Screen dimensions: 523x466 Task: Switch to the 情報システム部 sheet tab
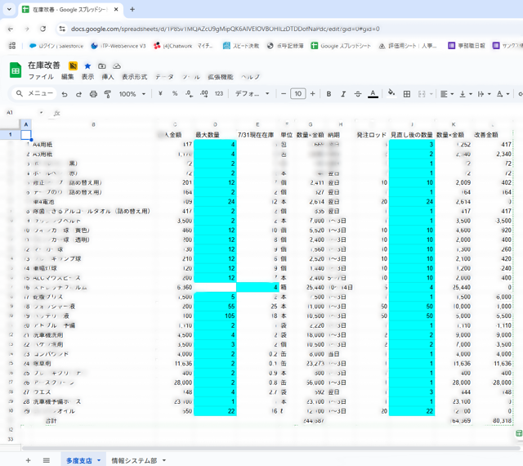[x=134, y=460]
